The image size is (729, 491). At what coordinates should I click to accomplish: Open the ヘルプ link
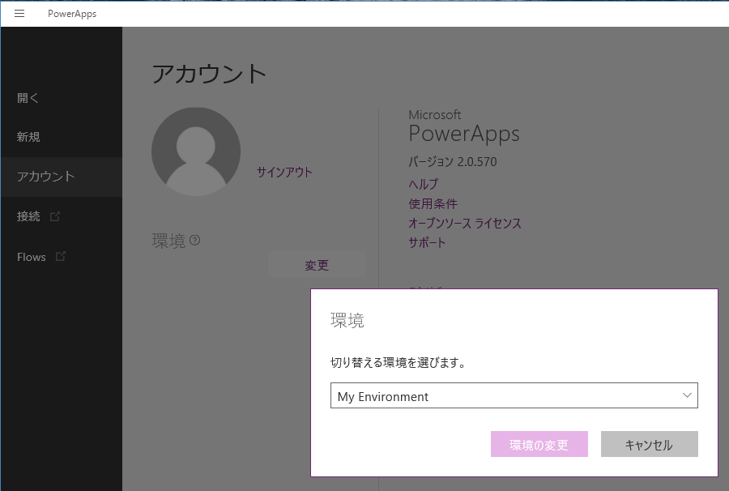[x=423, y=184]
